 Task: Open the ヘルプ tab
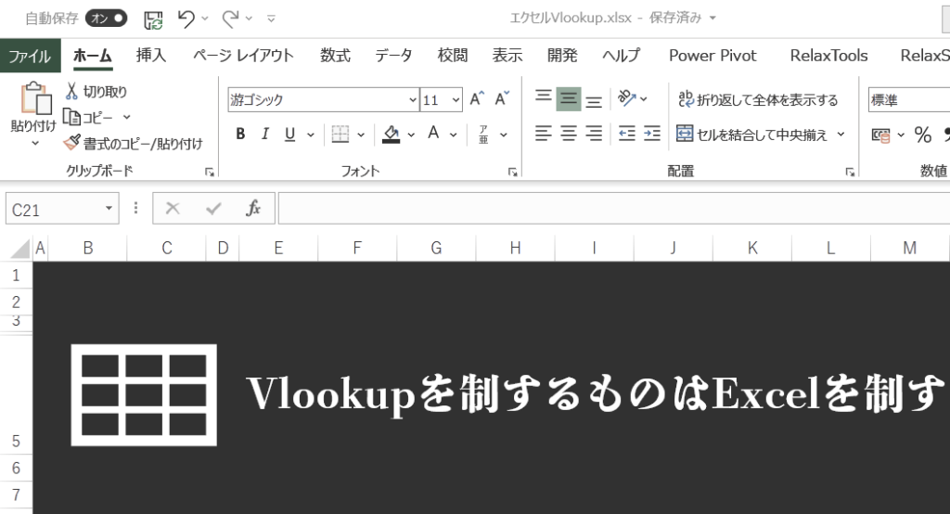[621, 56]
